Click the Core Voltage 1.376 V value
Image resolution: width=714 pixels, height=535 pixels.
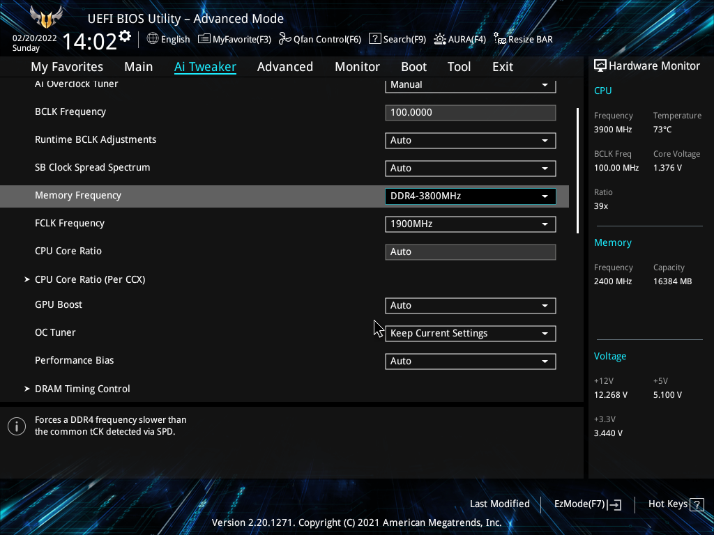tap(667, 168)
